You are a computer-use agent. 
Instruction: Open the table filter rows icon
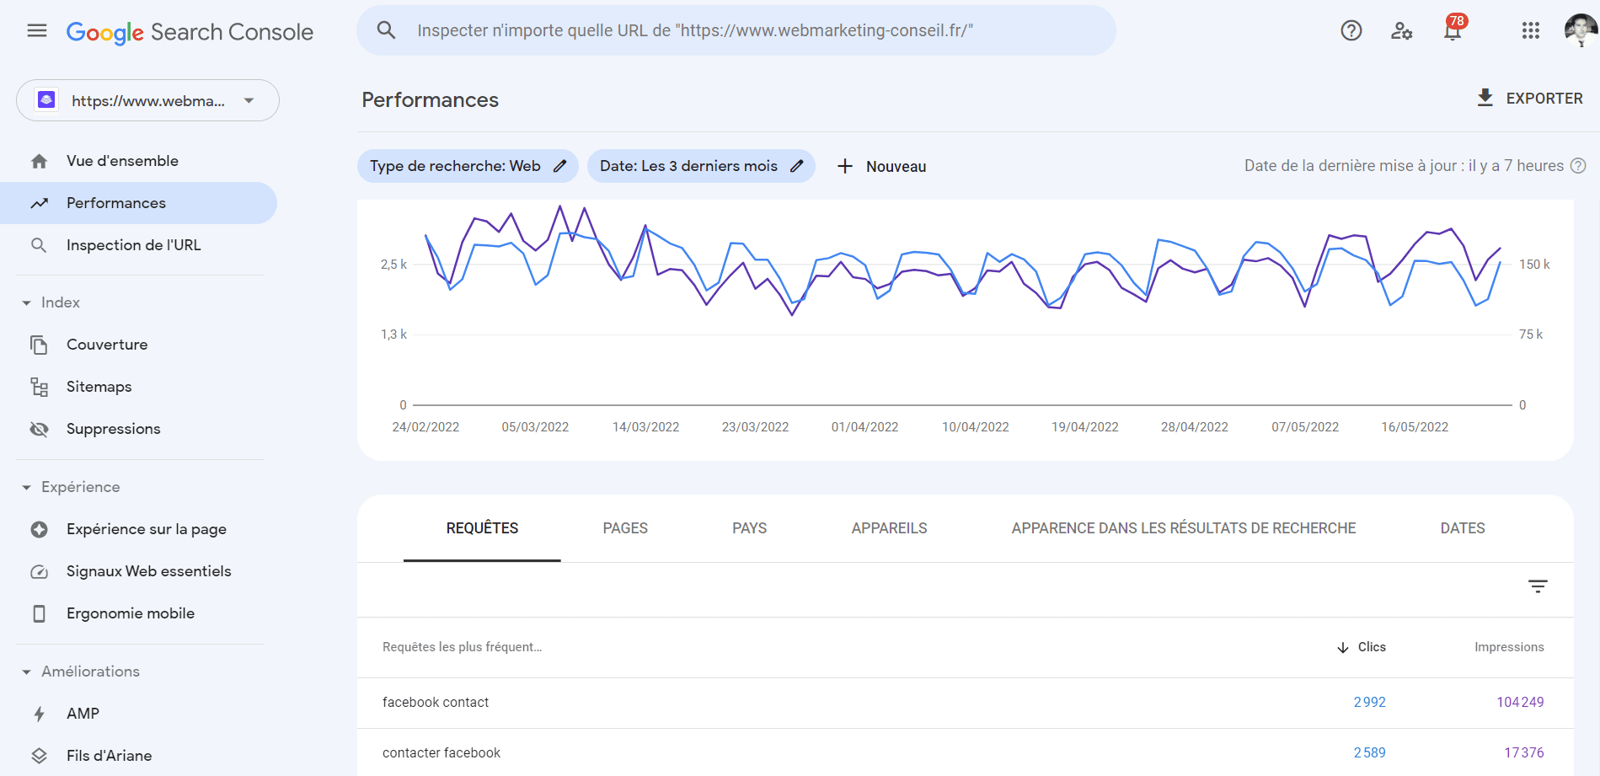point(1538,586)
